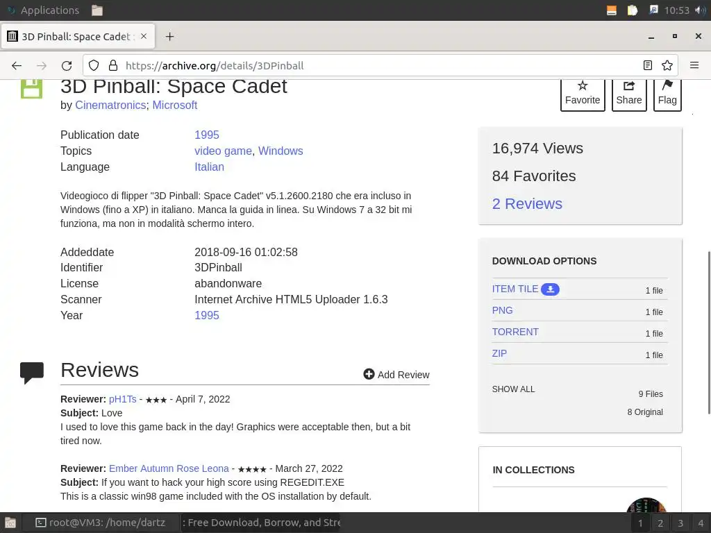
Task: Click the page vertical scrollbar
Action: pyautogui.click(x=708, y=333)
